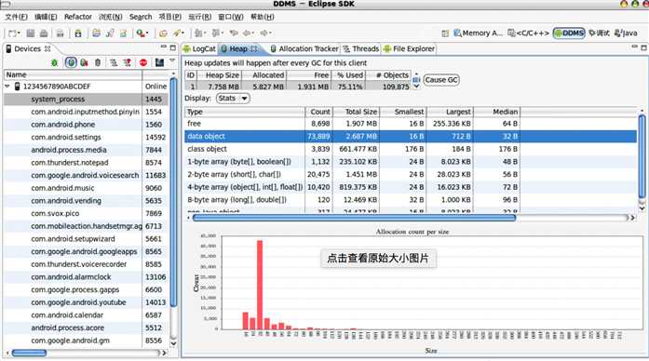Click the green Debug process bug icon
The height and width of the screenshot is (361, 649).
pos(54,63)
